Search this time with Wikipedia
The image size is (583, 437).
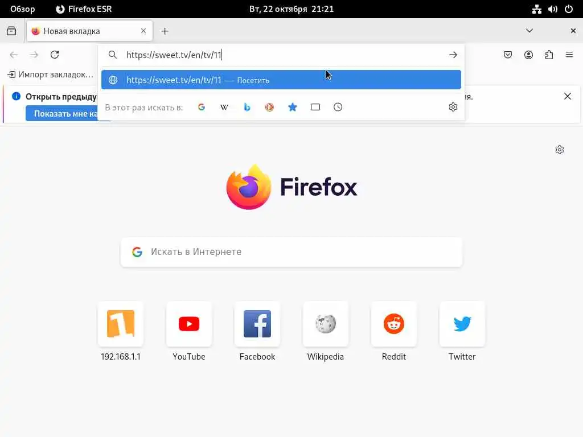coord(224,108)
